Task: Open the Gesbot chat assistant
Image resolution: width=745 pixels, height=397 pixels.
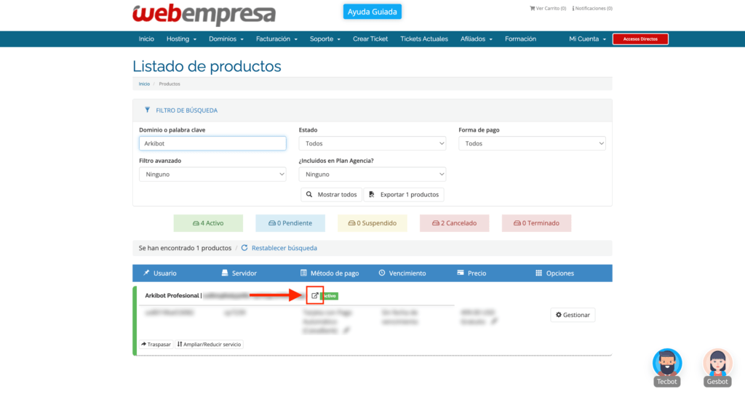Action: 717,368
